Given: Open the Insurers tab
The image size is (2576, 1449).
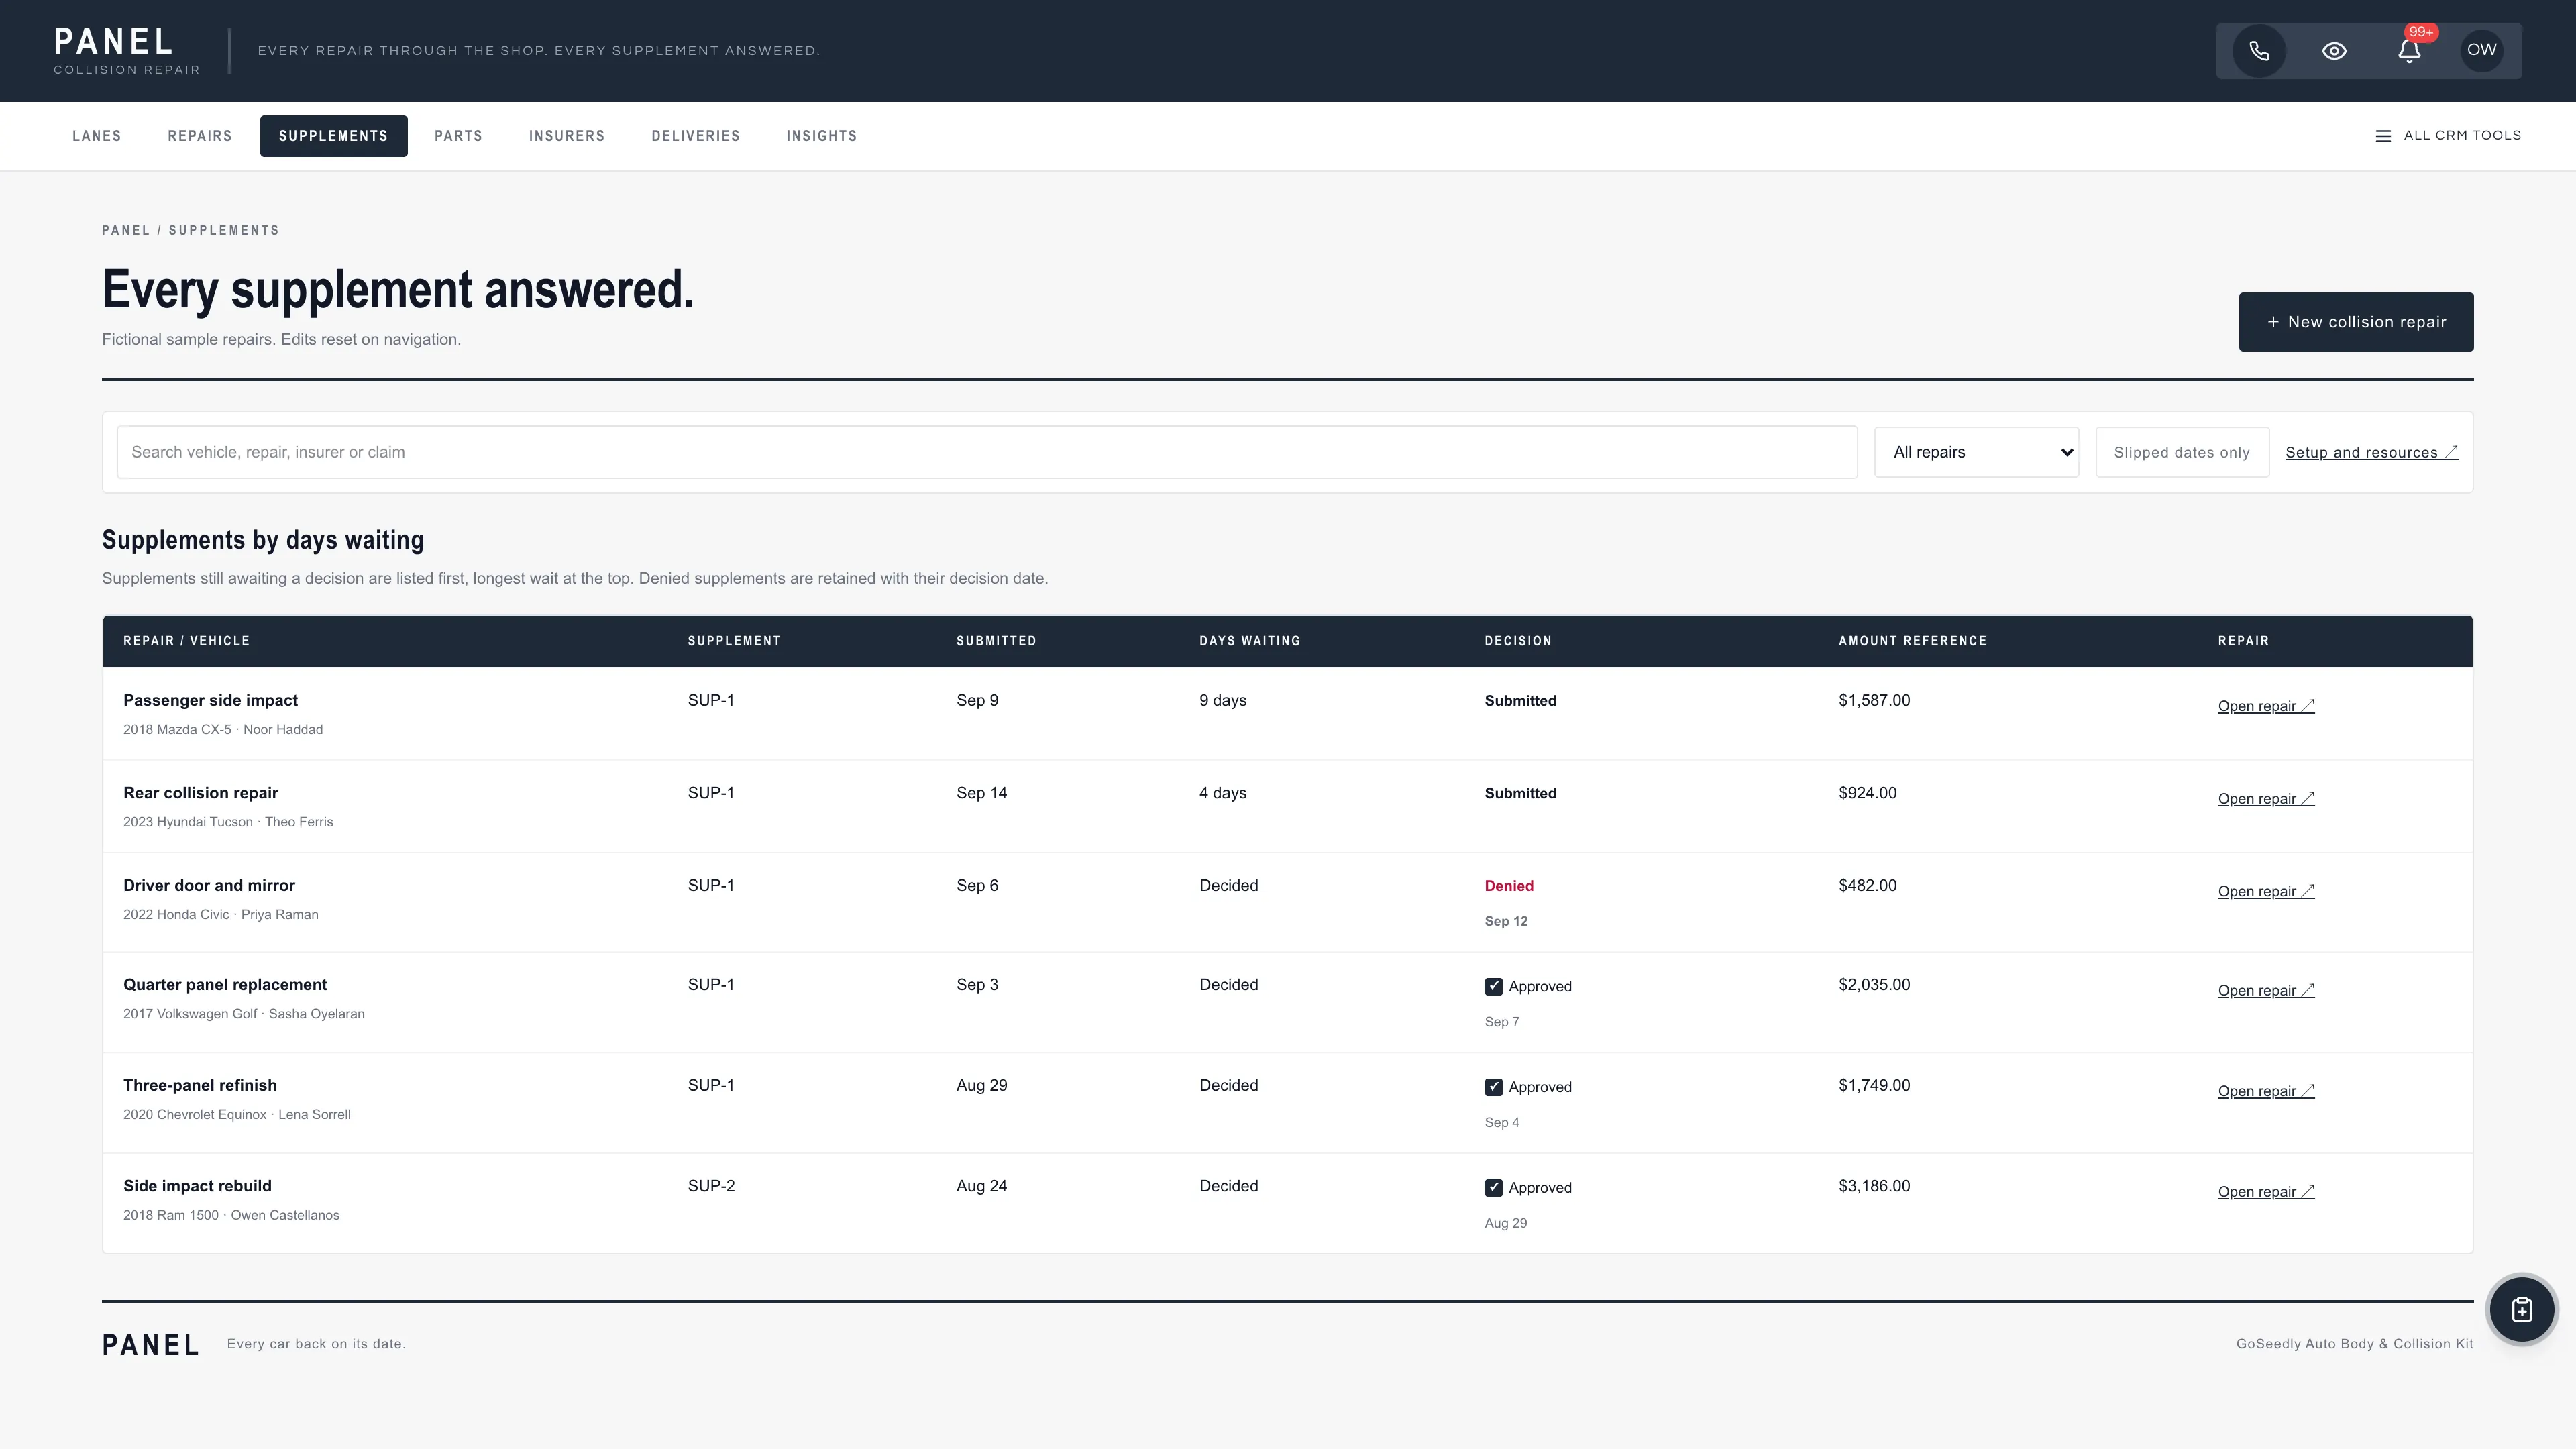Looking at the screenshot, I should click(x=567, y=136).
